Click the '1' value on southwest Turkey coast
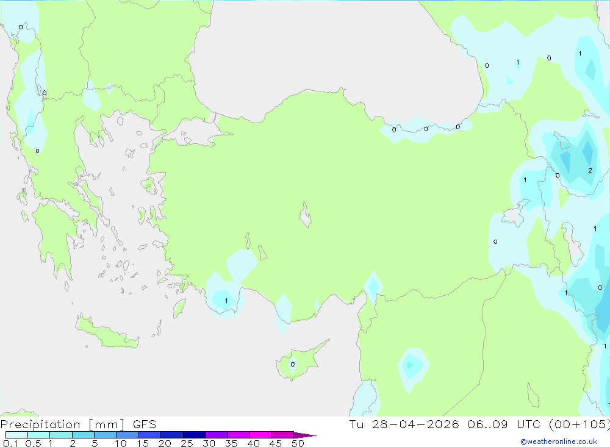The image size is (610, 447). click(226, 301)
